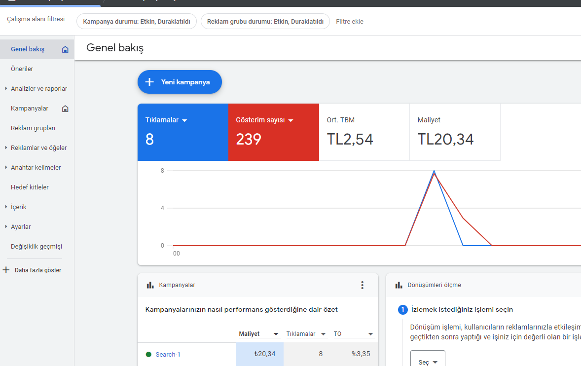This screenshot has height=366, width=581.
Task: Click the peak point on the chart
Action: (434, 172)
